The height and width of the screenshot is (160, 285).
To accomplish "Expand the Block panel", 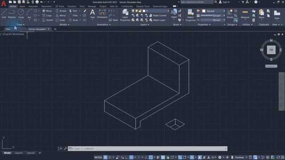I will 177,25.
